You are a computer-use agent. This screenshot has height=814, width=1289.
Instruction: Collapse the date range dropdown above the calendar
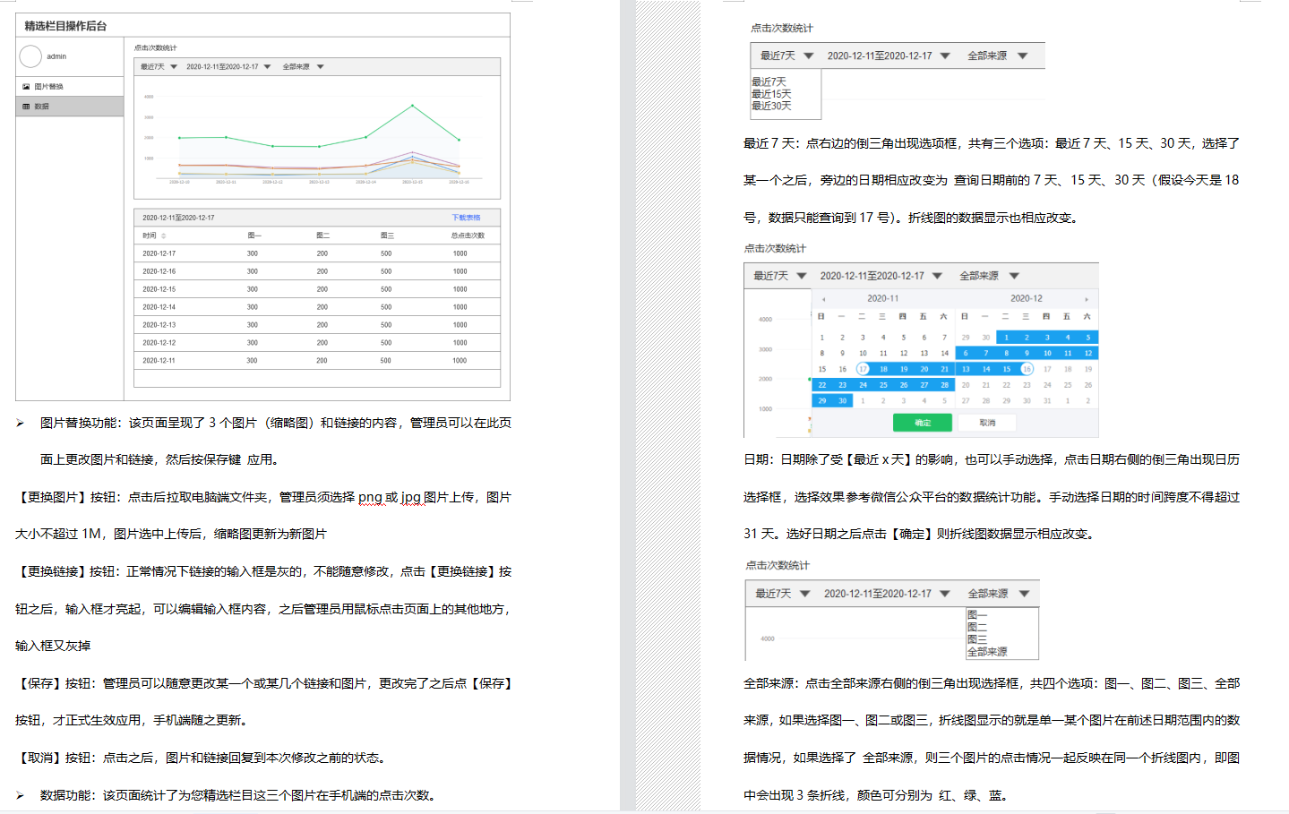937,276
